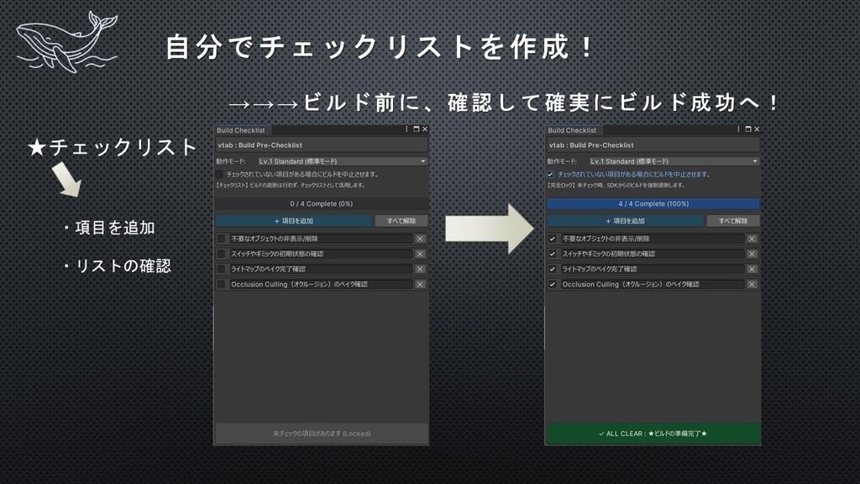The image size is (860, 484).
Task: Edit vtab : Build Pre-Checklist title in left window
Action: [322, 145]
